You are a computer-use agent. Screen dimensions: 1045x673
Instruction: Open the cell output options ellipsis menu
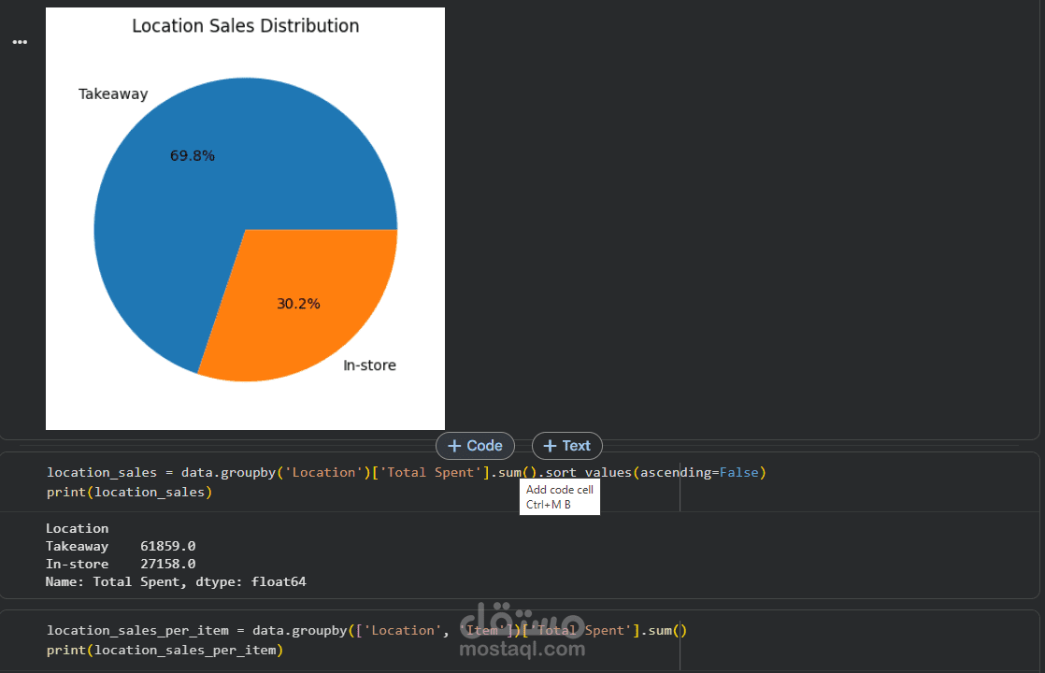tap(20, 42)
